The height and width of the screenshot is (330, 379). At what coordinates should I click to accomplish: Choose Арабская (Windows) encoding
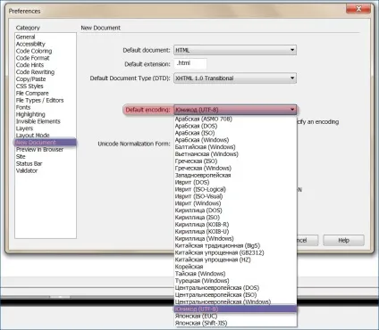(235, 140)
